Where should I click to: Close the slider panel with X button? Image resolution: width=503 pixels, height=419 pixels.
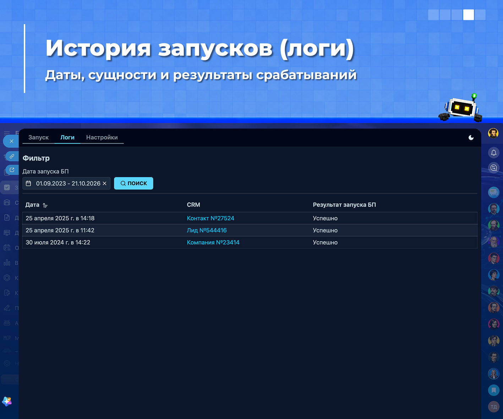(x=11, y=141)
